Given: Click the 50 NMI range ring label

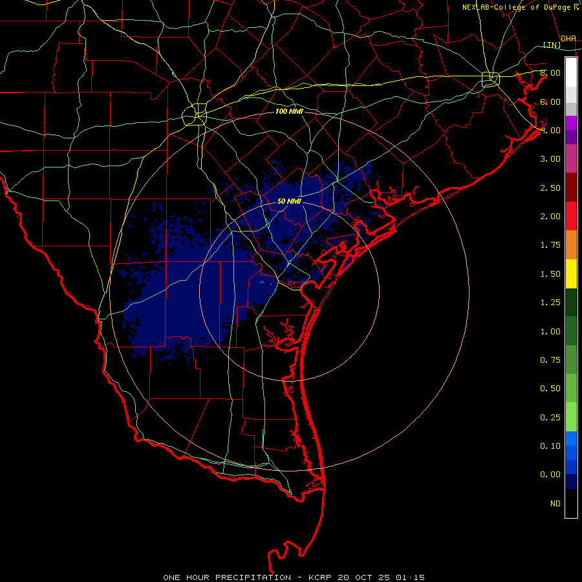Looking at the screenshot, I should click(x=289, y=202).
